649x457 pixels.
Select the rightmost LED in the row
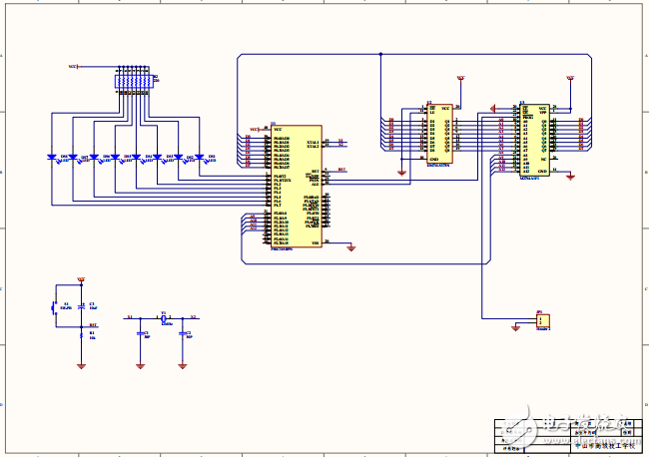pyautogui.click(x=200, y=157)
